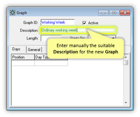Viewport: 140px width, 117px height.
Task: Click into the Graph ID field
Action: pos(58,22)
